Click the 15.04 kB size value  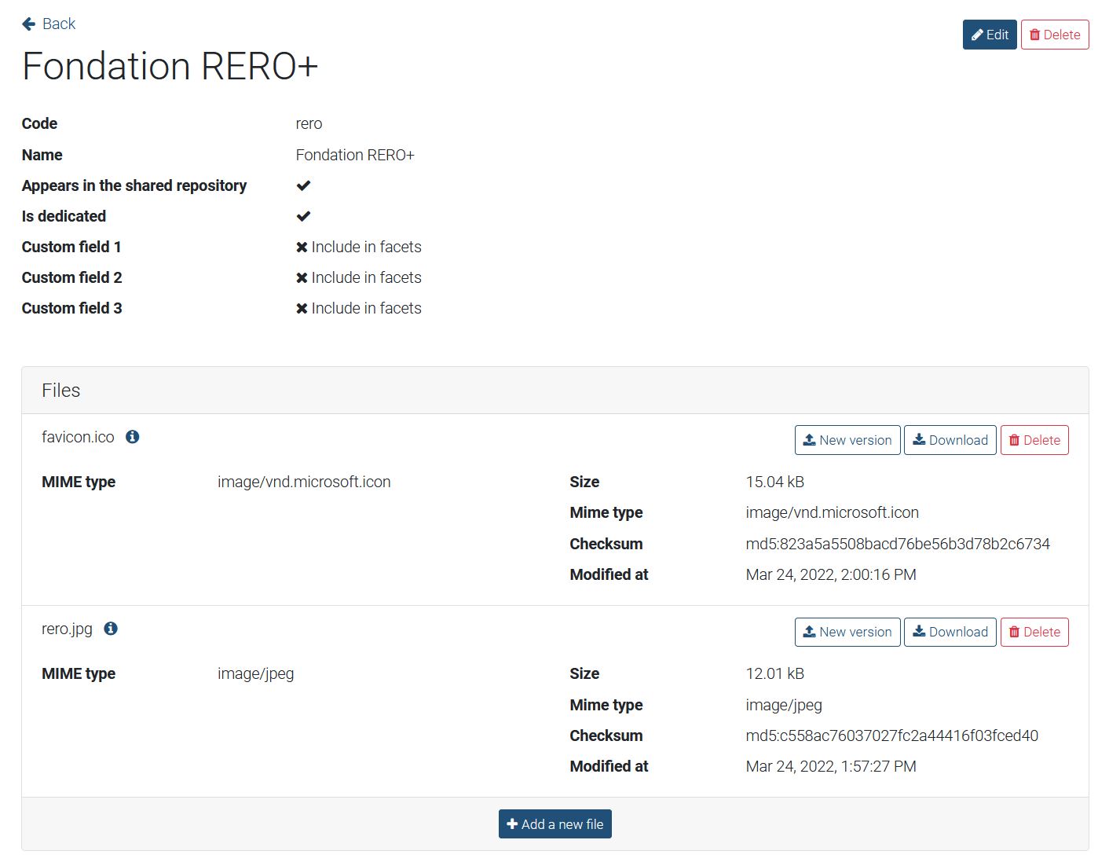tap(775, 482)
